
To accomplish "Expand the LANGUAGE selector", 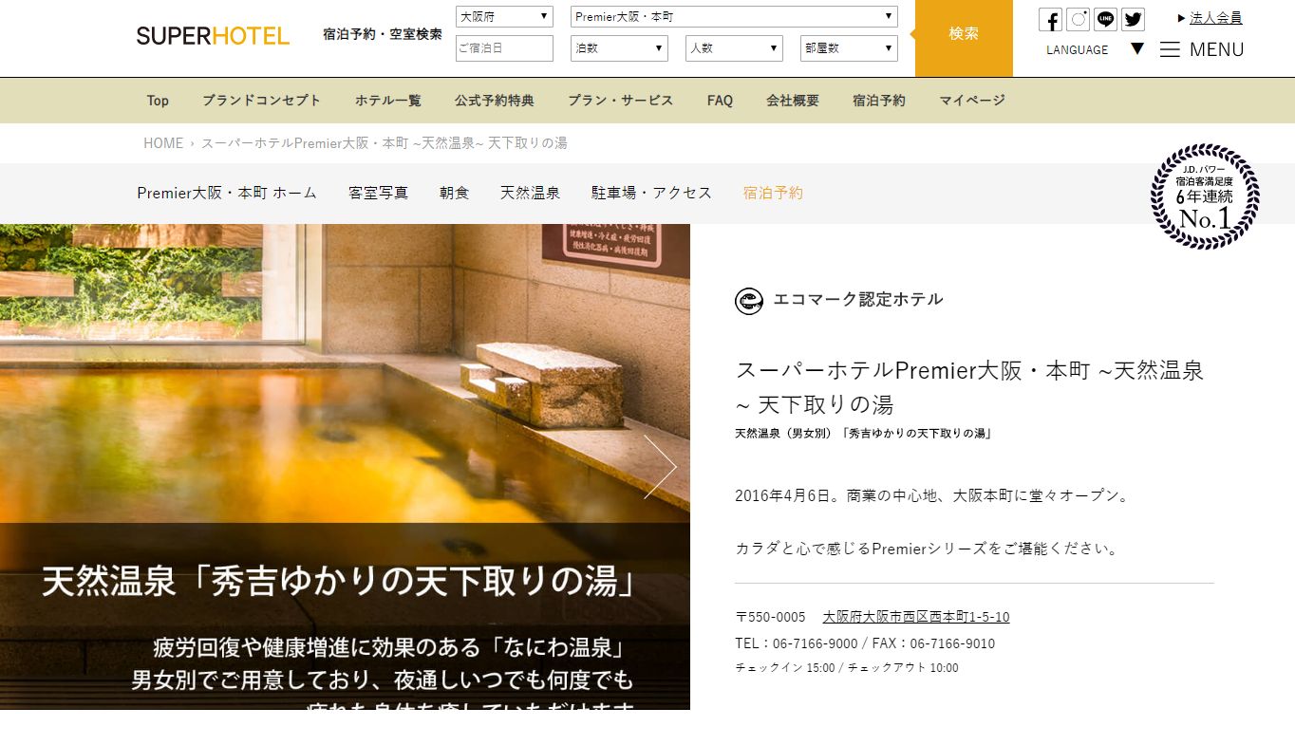I will pyautogui.click(x=1095, y=49).
